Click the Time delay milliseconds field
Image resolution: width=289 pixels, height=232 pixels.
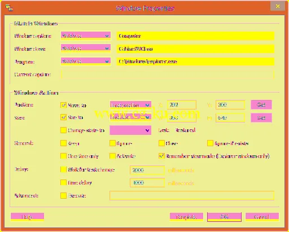[x=147, y=183]
